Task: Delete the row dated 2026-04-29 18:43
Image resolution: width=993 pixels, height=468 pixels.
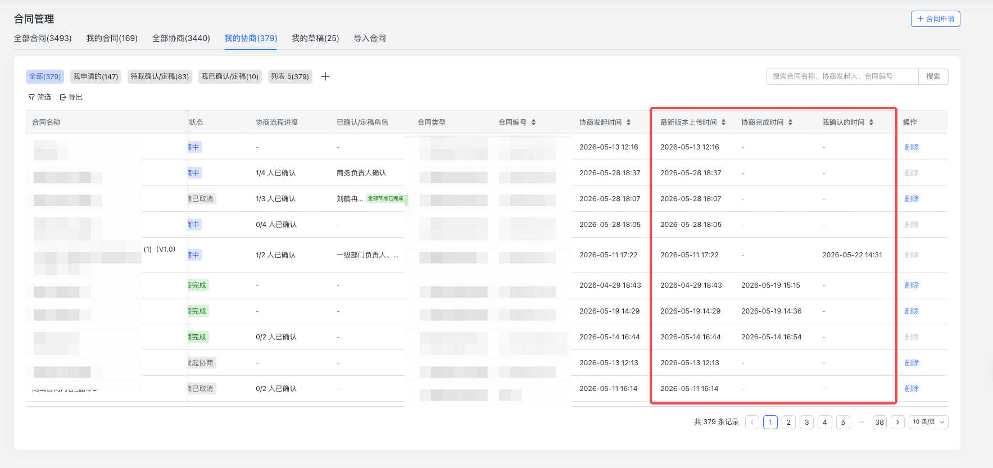Action: point(912,285)
